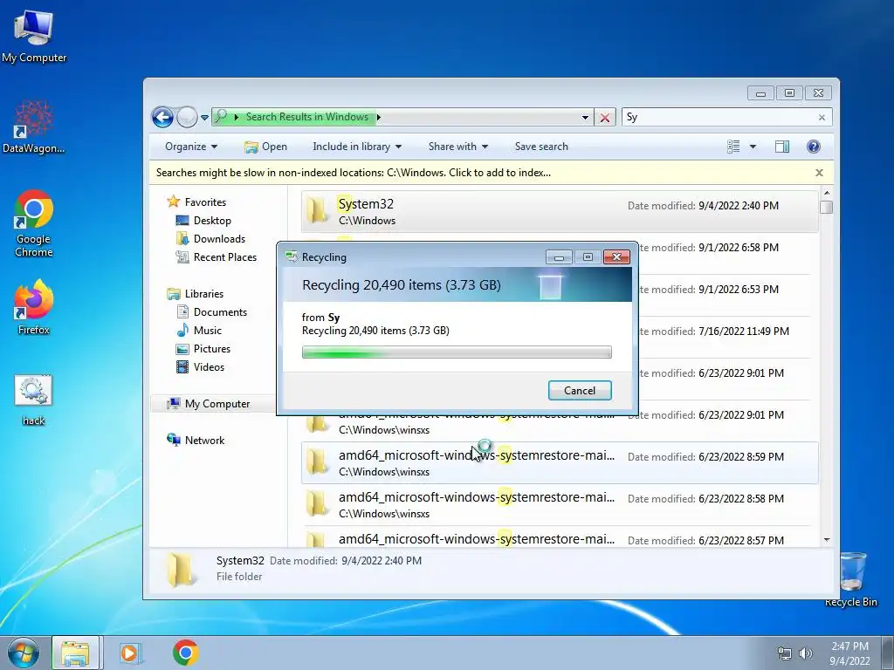Dismiss the yellow info bar
This screenshot has width=894, height=670.
819,173
